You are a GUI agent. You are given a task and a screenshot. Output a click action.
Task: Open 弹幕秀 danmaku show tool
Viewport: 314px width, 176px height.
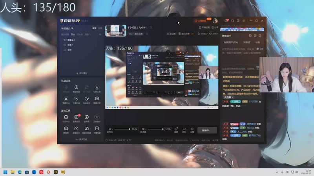[66, 130]
